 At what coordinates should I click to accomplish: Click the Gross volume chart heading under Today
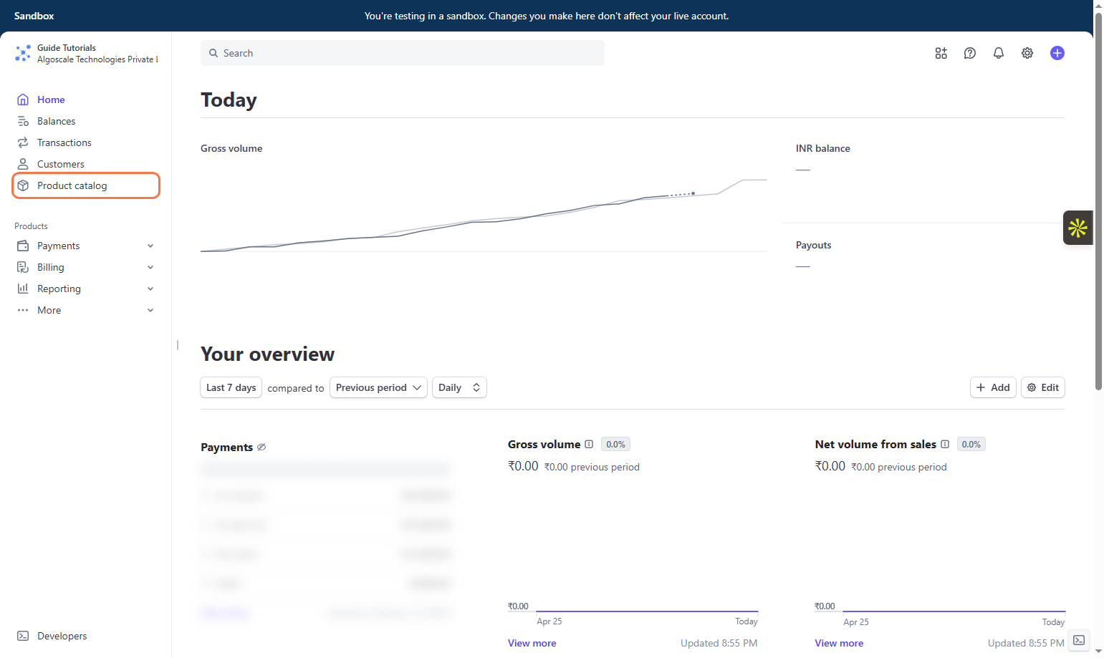coord(231,148)
